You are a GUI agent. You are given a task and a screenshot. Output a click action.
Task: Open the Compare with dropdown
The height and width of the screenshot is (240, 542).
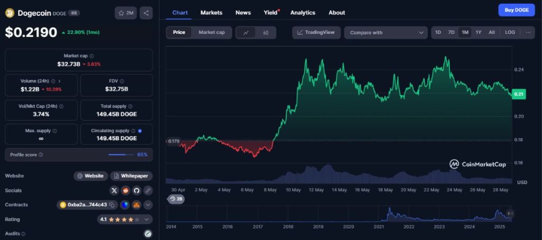pos(385,32)
